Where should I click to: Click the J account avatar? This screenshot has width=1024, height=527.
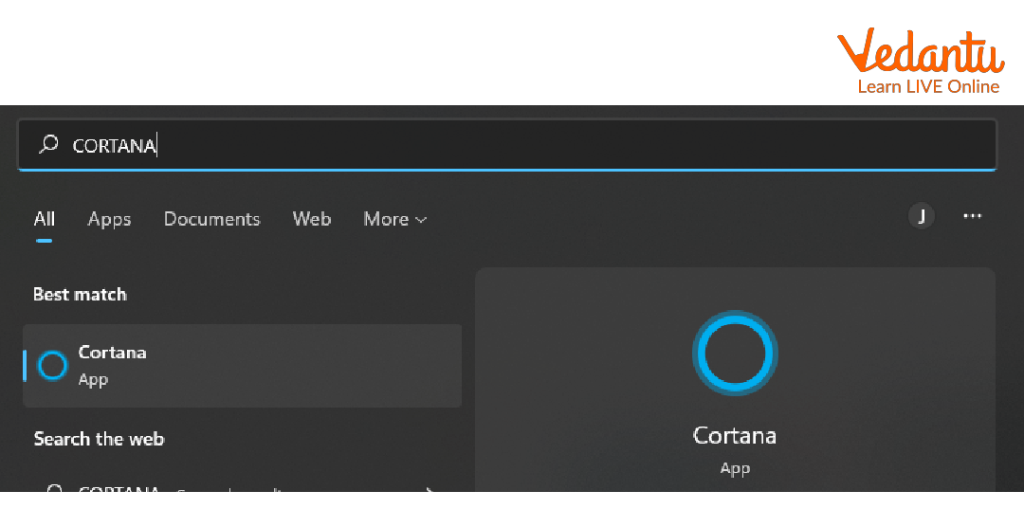921,216
